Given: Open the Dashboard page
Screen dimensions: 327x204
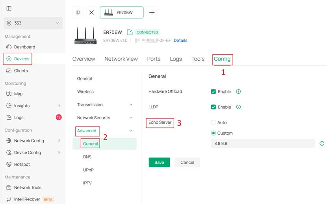Looking at the screenshot, I should pyautogui.click(x=24, y=47).
